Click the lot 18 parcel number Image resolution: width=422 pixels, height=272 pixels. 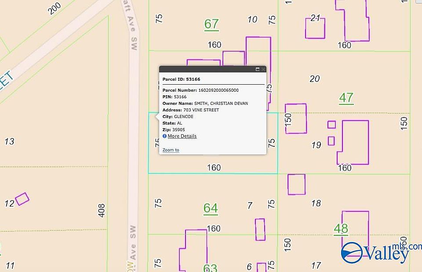(316, 203)
